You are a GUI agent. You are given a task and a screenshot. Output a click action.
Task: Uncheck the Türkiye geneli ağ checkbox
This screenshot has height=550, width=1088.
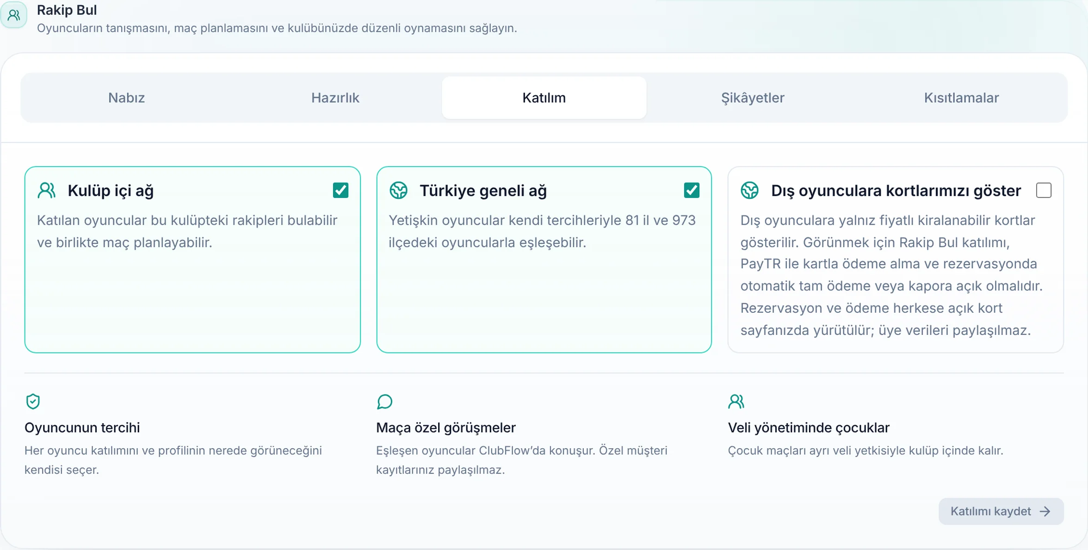(692, 190)
